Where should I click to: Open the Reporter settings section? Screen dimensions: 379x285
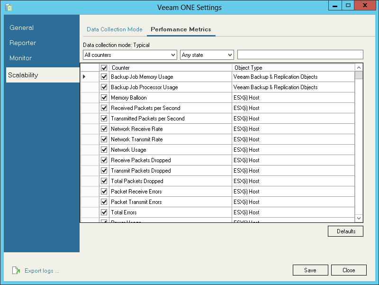[x=23, y=43]
